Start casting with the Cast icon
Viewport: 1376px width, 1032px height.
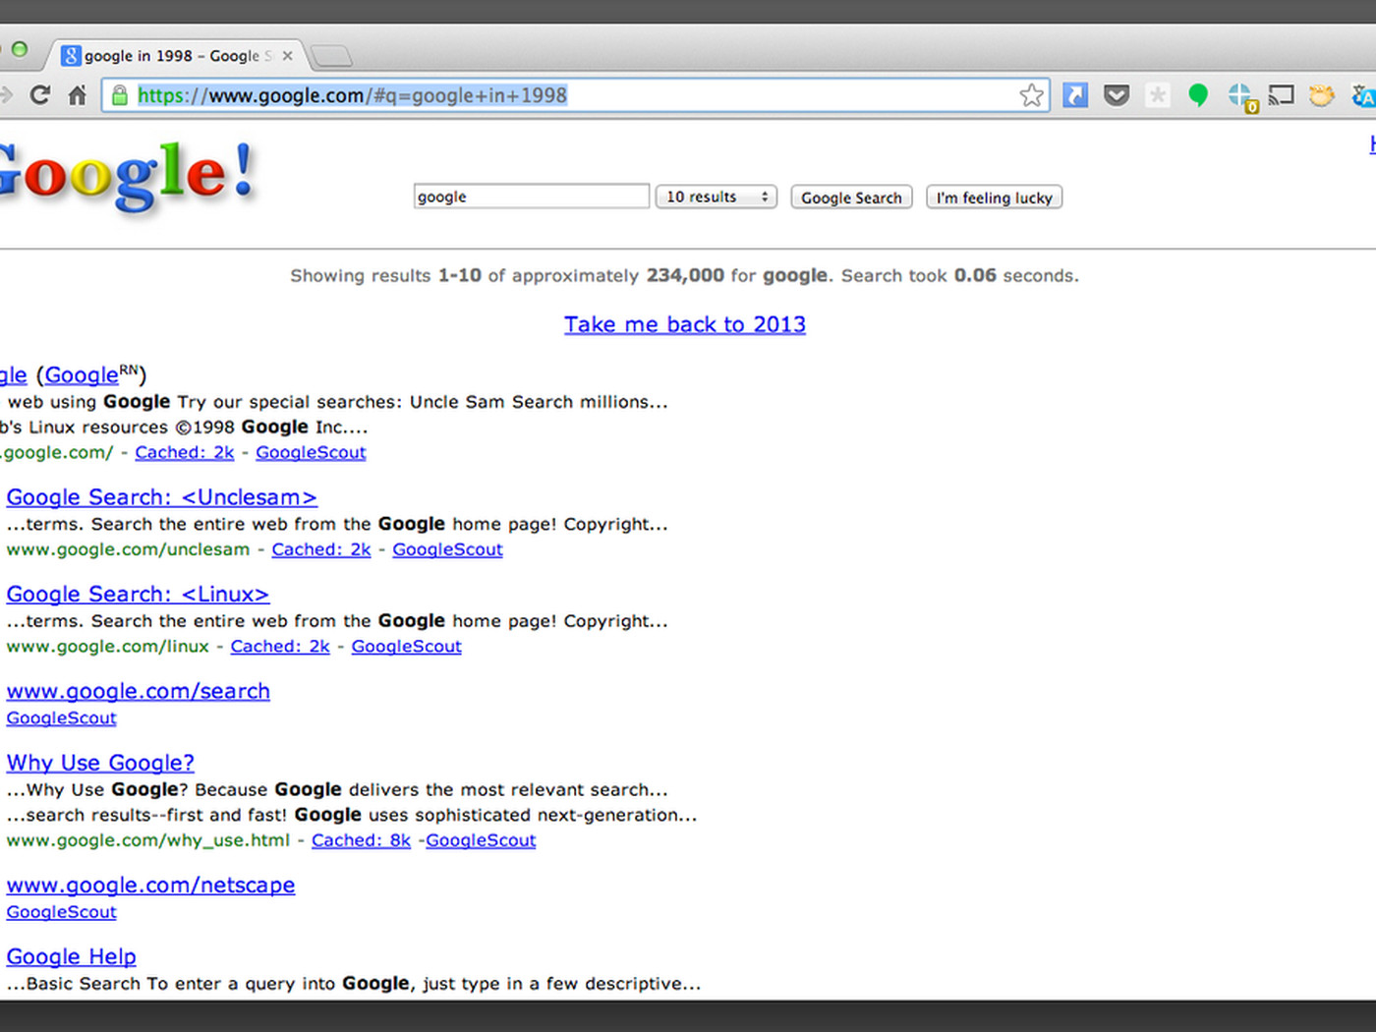1281,95
